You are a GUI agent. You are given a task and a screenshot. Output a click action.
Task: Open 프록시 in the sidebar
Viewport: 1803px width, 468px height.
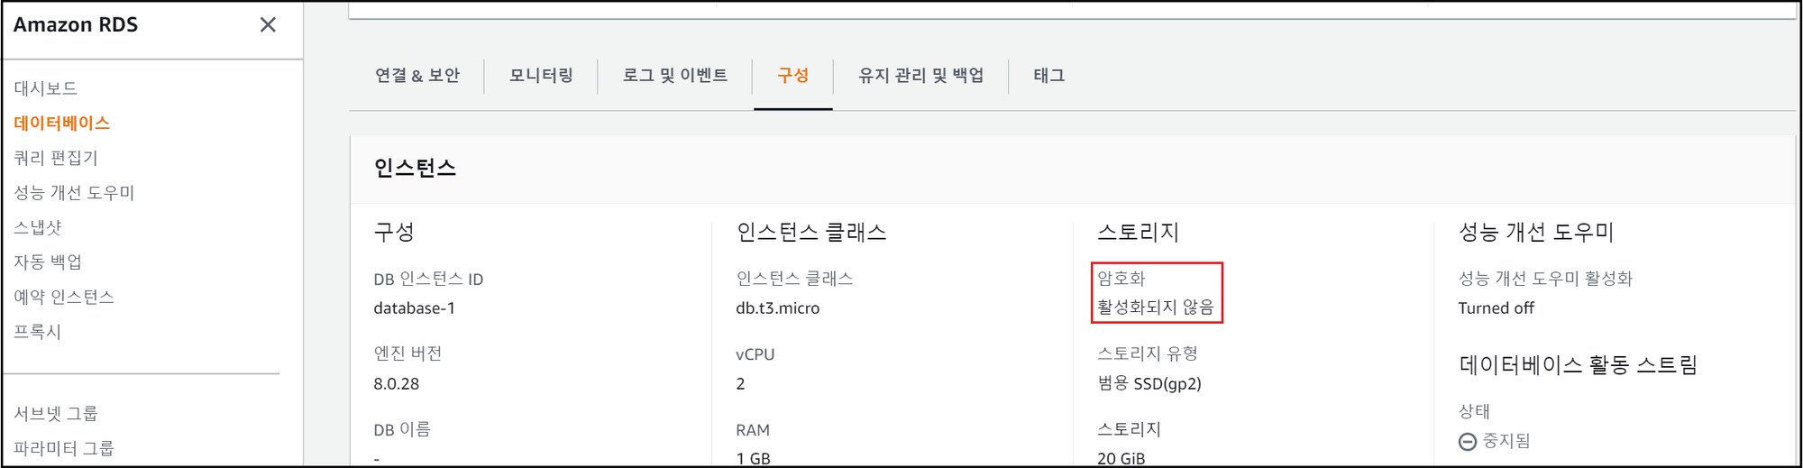click(x=38, y=331)
